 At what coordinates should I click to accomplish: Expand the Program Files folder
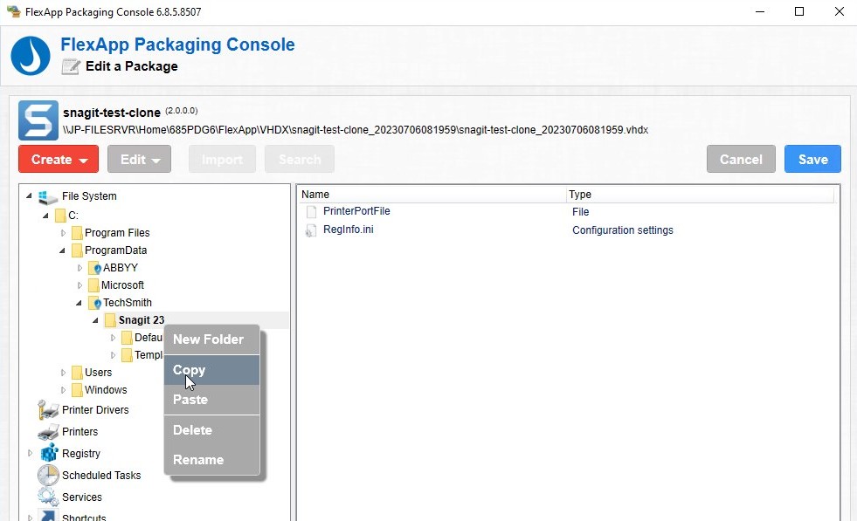coord(63,233)
